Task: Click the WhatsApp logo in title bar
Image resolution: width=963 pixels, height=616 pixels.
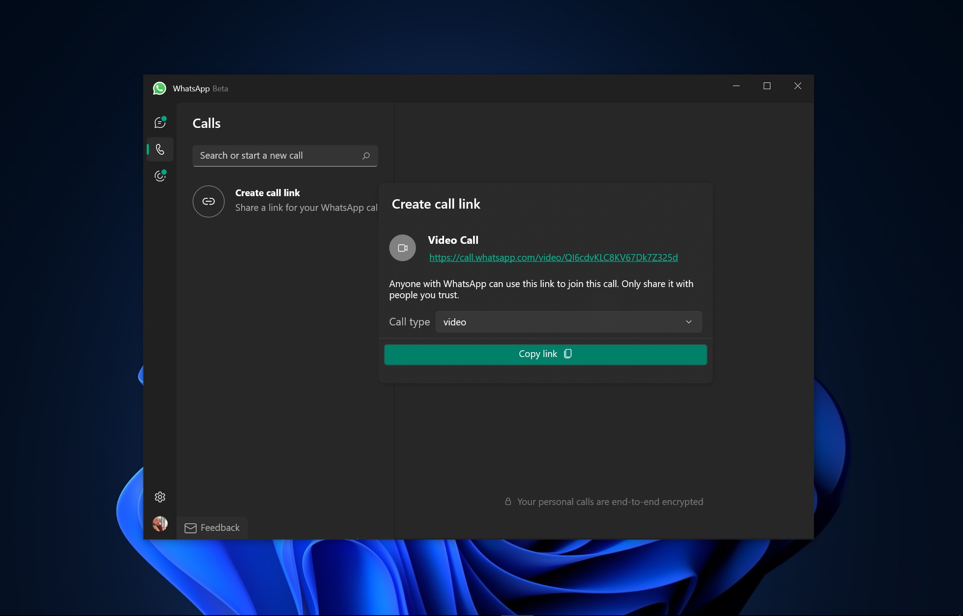Action: tap(160, 88)
